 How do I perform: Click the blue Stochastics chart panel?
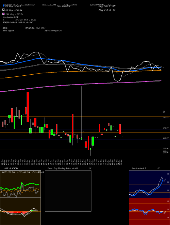149,184
